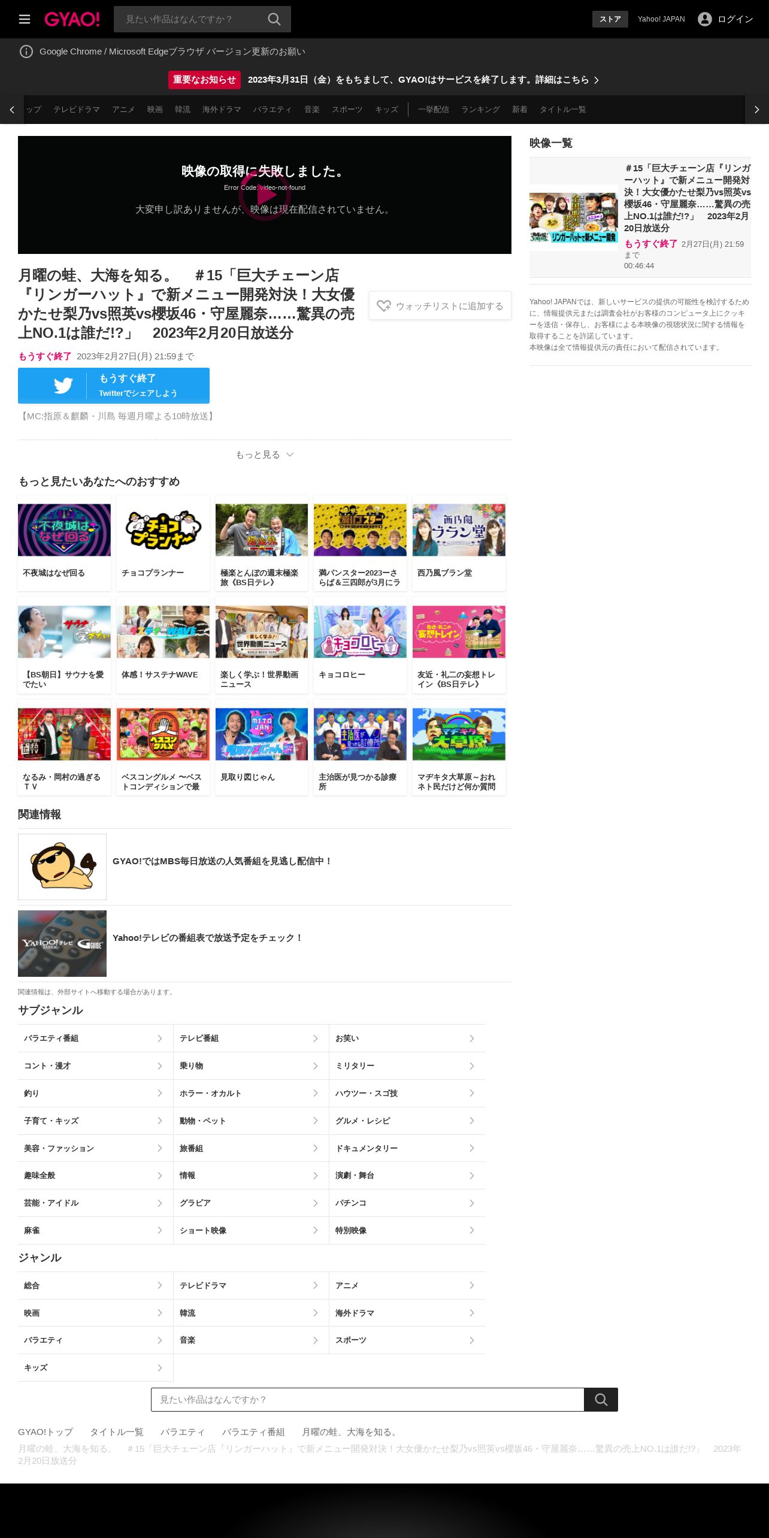Viewport: 769px width, 1538px height.
Task: Open テレビドラマ genre row in ジャンル list
Action: pos(251,1285)
